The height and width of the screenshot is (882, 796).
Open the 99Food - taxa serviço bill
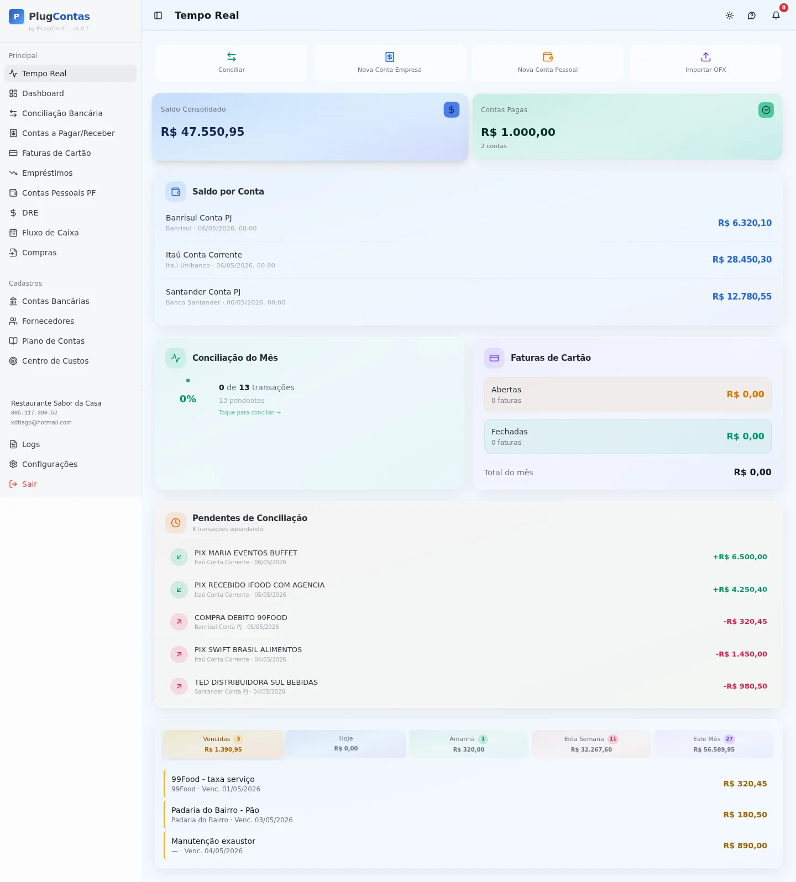coord(469,784)
